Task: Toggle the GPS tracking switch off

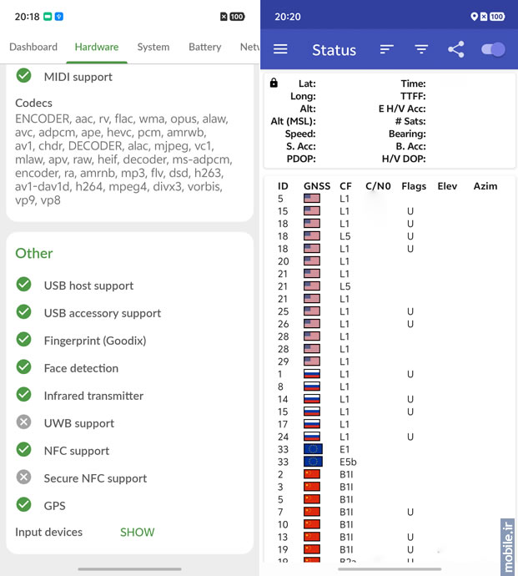Action: tap(493, 50)
